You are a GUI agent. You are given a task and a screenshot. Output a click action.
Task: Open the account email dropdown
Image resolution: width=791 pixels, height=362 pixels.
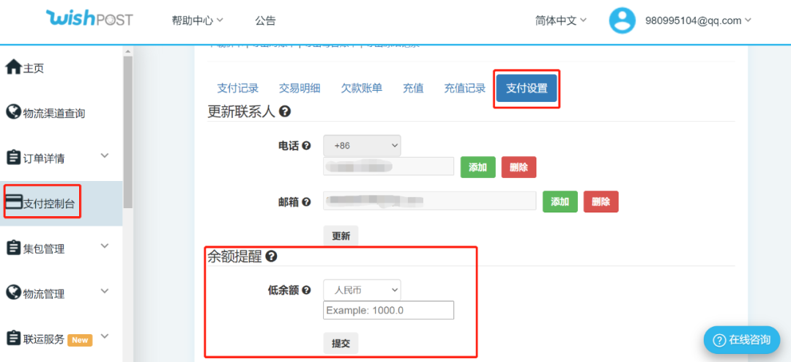pyautogui.click(x=698, y=21)
